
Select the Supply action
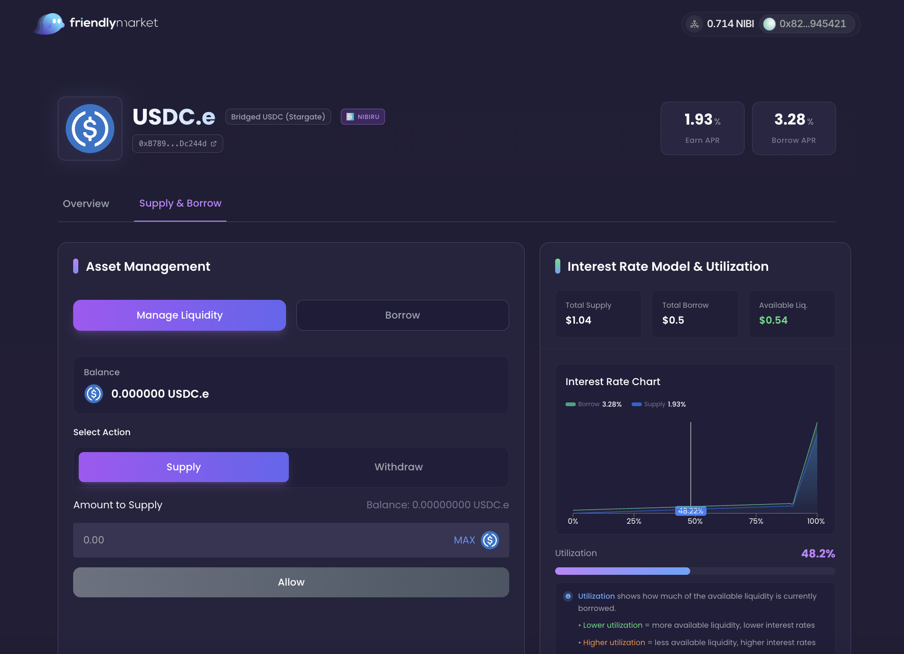click(x=184, y=467)
